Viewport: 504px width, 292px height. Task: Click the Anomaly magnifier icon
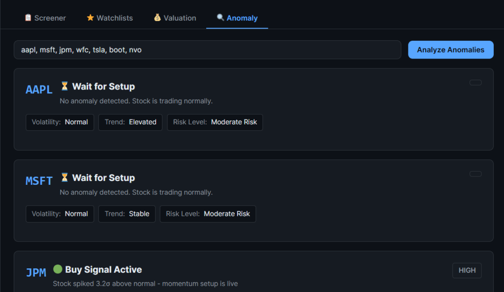(x=220, y=17)
